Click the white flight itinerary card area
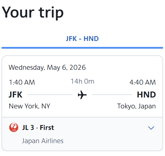The width and height of the screenshot is (165, 156). (82, 86)
